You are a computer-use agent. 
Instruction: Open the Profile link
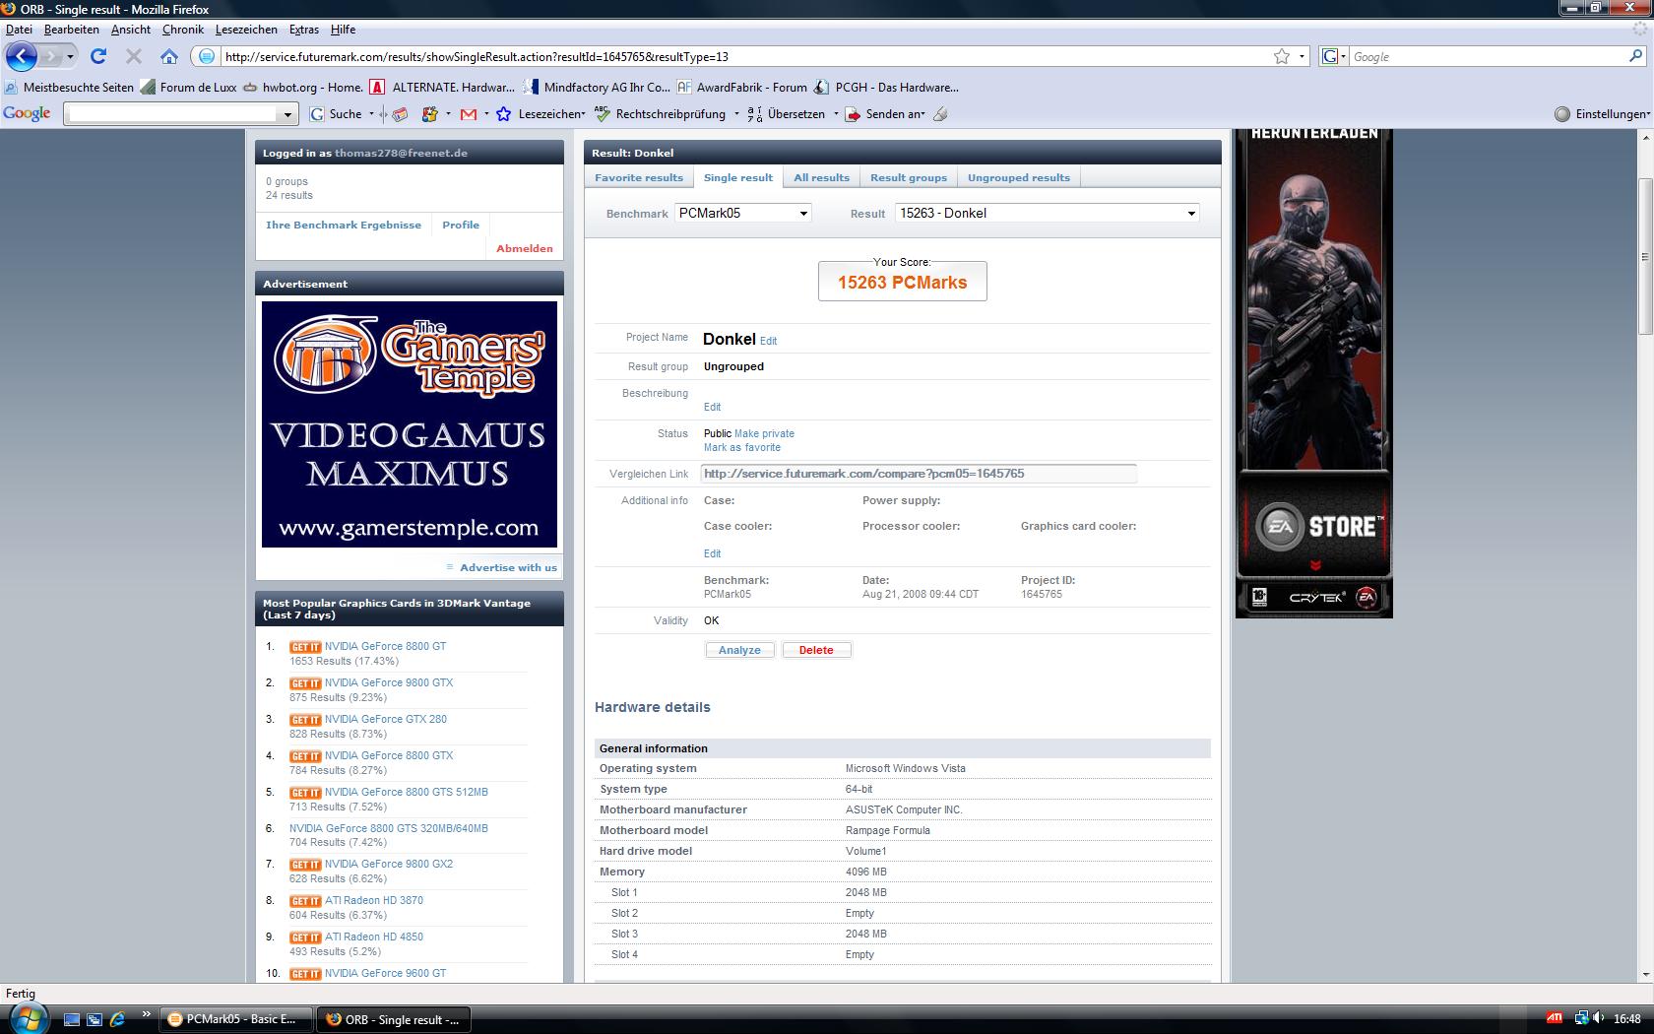(x=461, y=225)
